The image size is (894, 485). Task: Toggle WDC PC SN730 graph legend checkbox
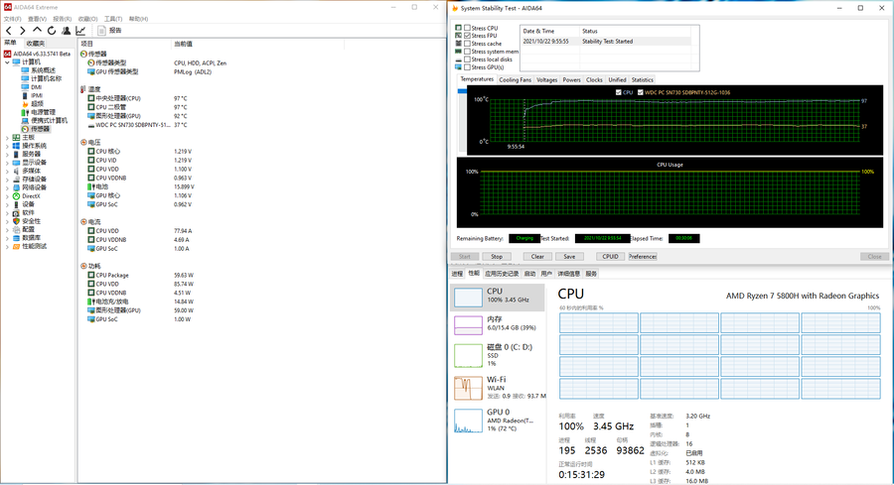point(641,92)
